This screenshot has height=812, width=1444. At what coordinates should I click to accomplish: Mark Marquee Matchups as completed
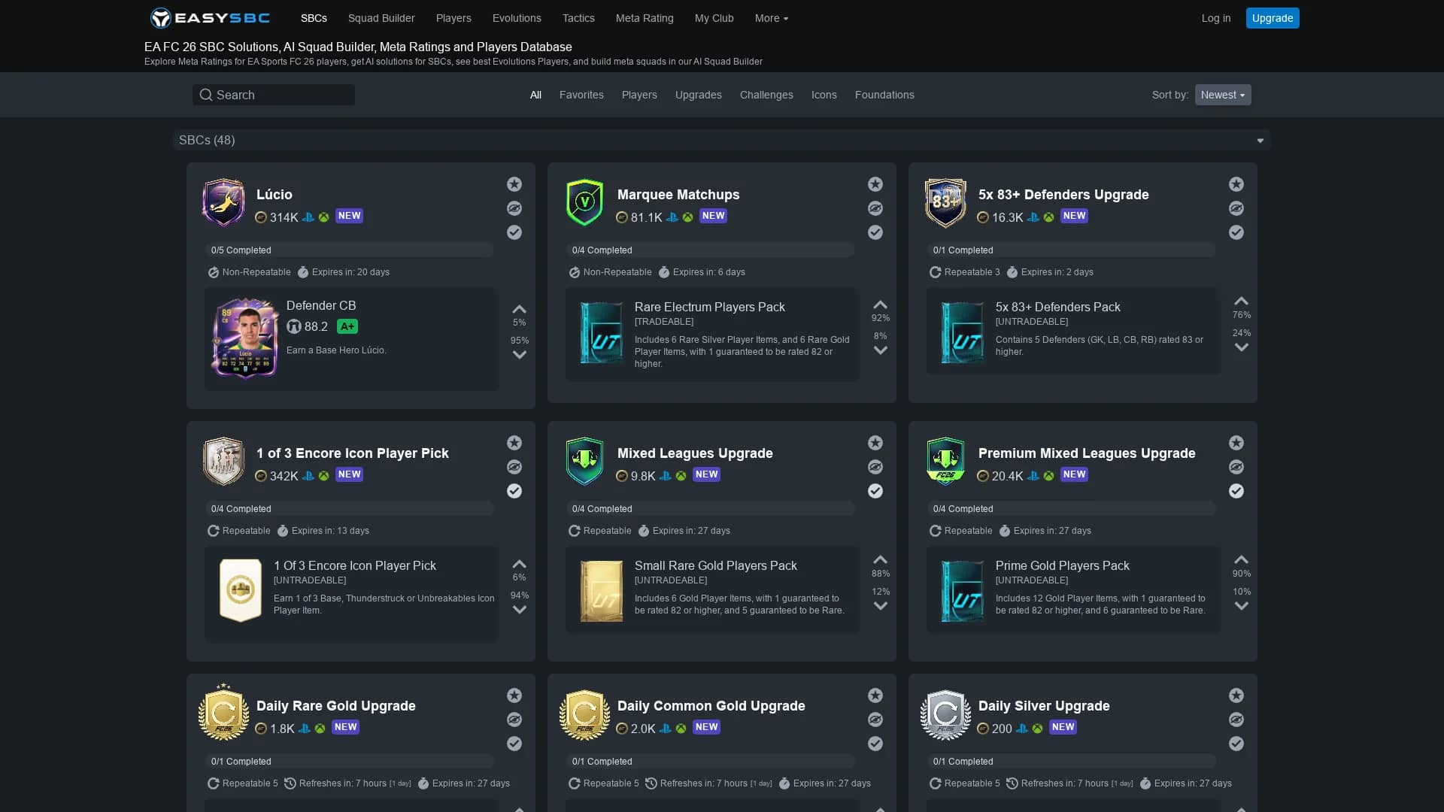(x=875, y=232)
